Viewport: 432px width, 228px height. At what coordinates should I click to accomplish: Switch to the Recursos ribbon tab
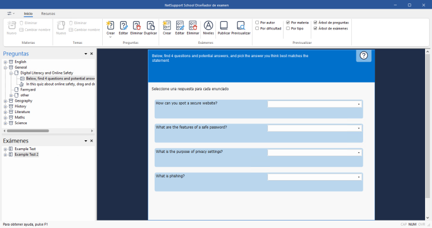(x=48, y=13)
